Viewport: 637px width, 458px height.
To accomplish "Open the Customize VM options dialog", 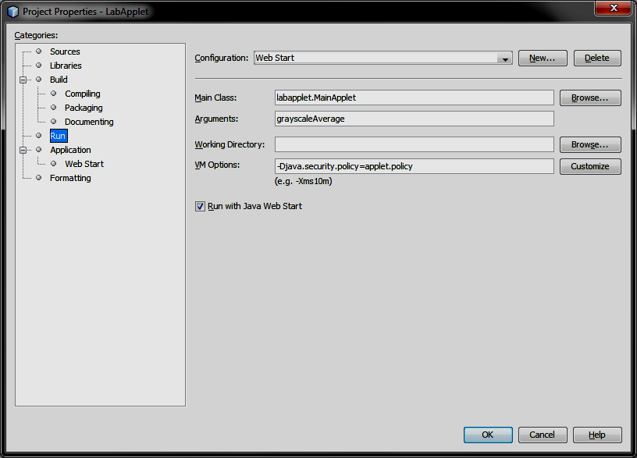I will point(590,166).
